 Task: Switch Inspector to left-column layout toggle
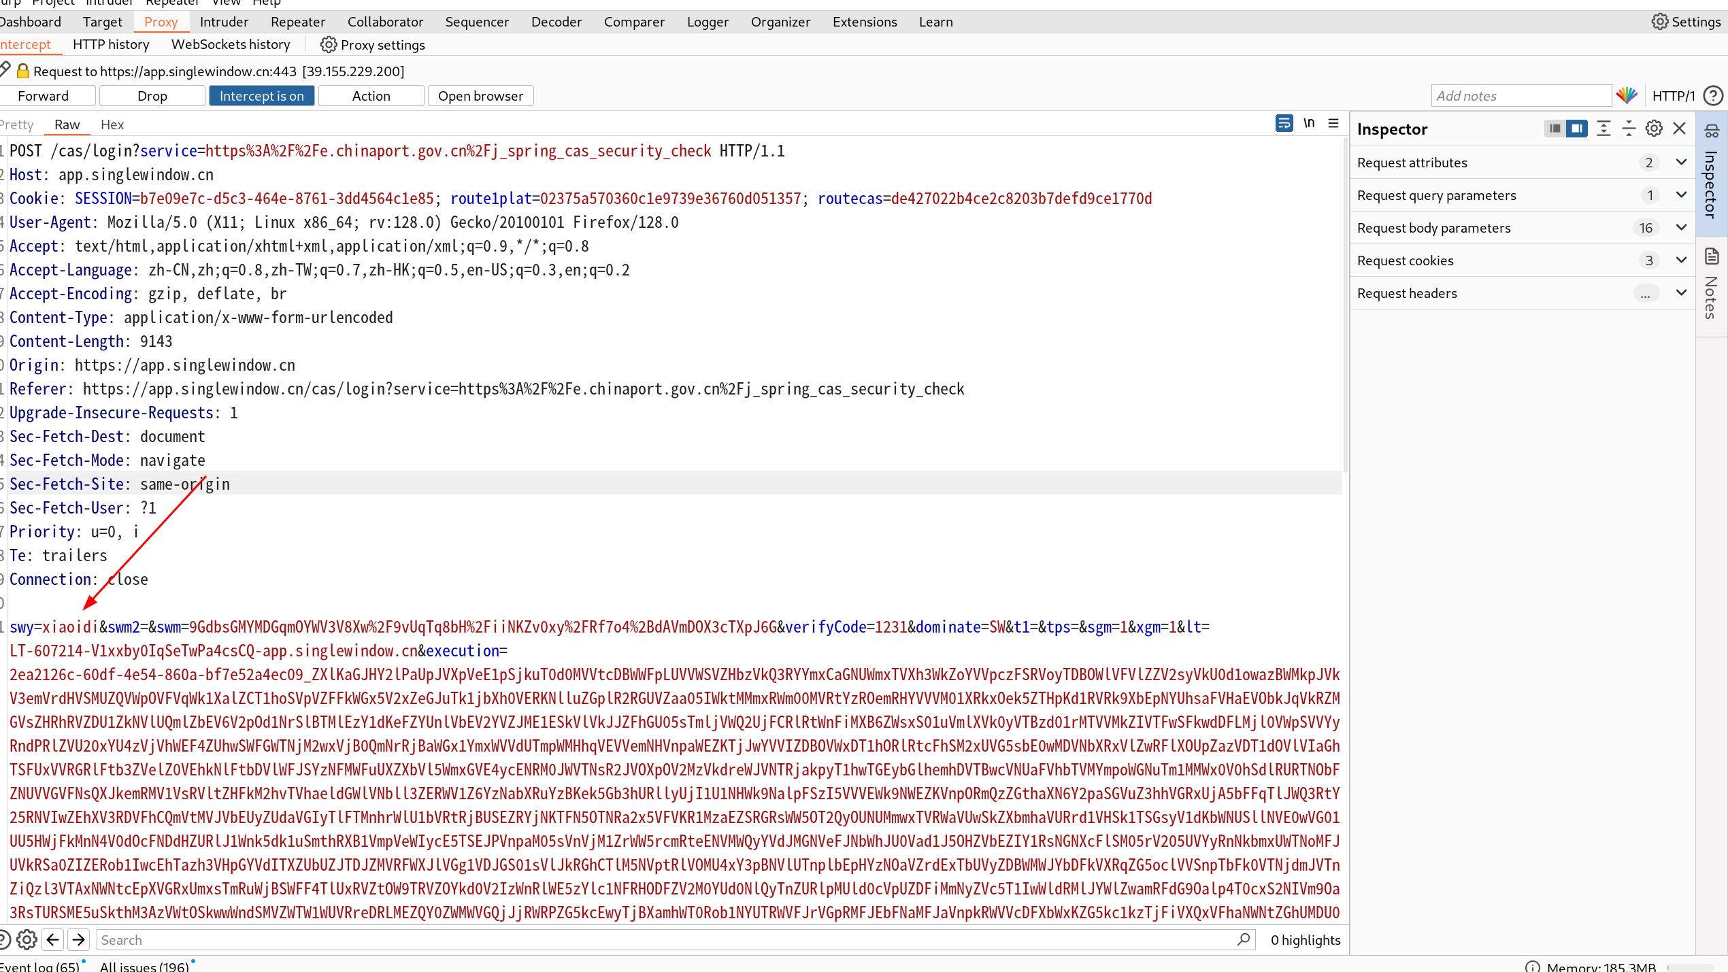[x=1555, y=129]
